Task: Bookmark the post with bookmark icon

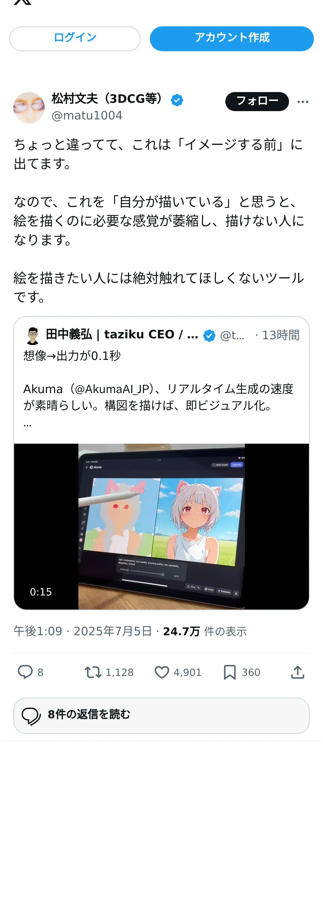Action: point(230,672)
